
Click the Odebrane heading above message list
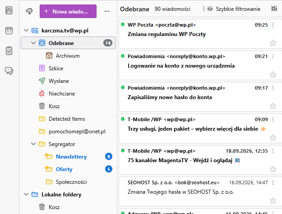click(135, 9)
